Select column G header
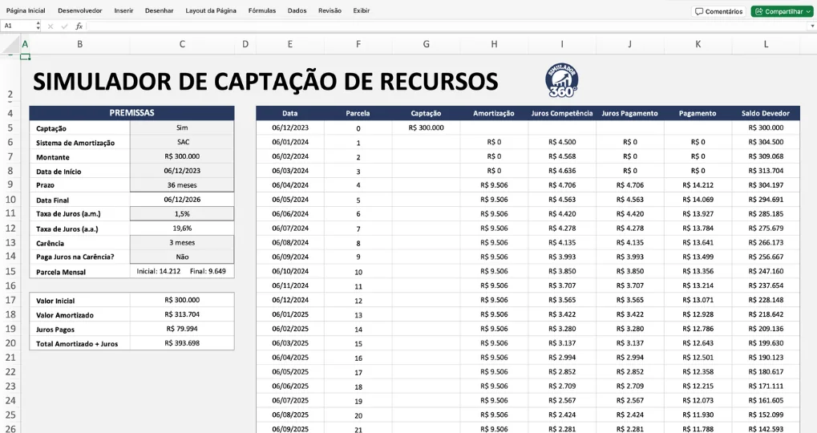Image resolution: width=817 pixels, height=433 pixels. click(x=427, y=44)
